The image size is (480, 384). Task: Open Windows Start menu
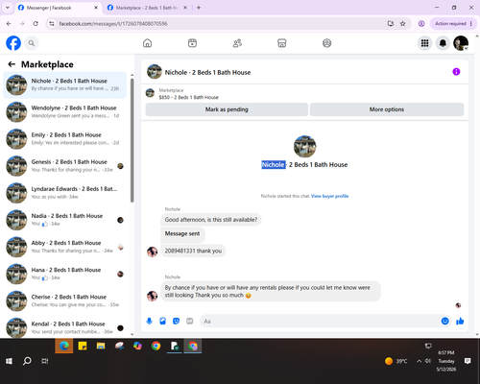[9, 361]
